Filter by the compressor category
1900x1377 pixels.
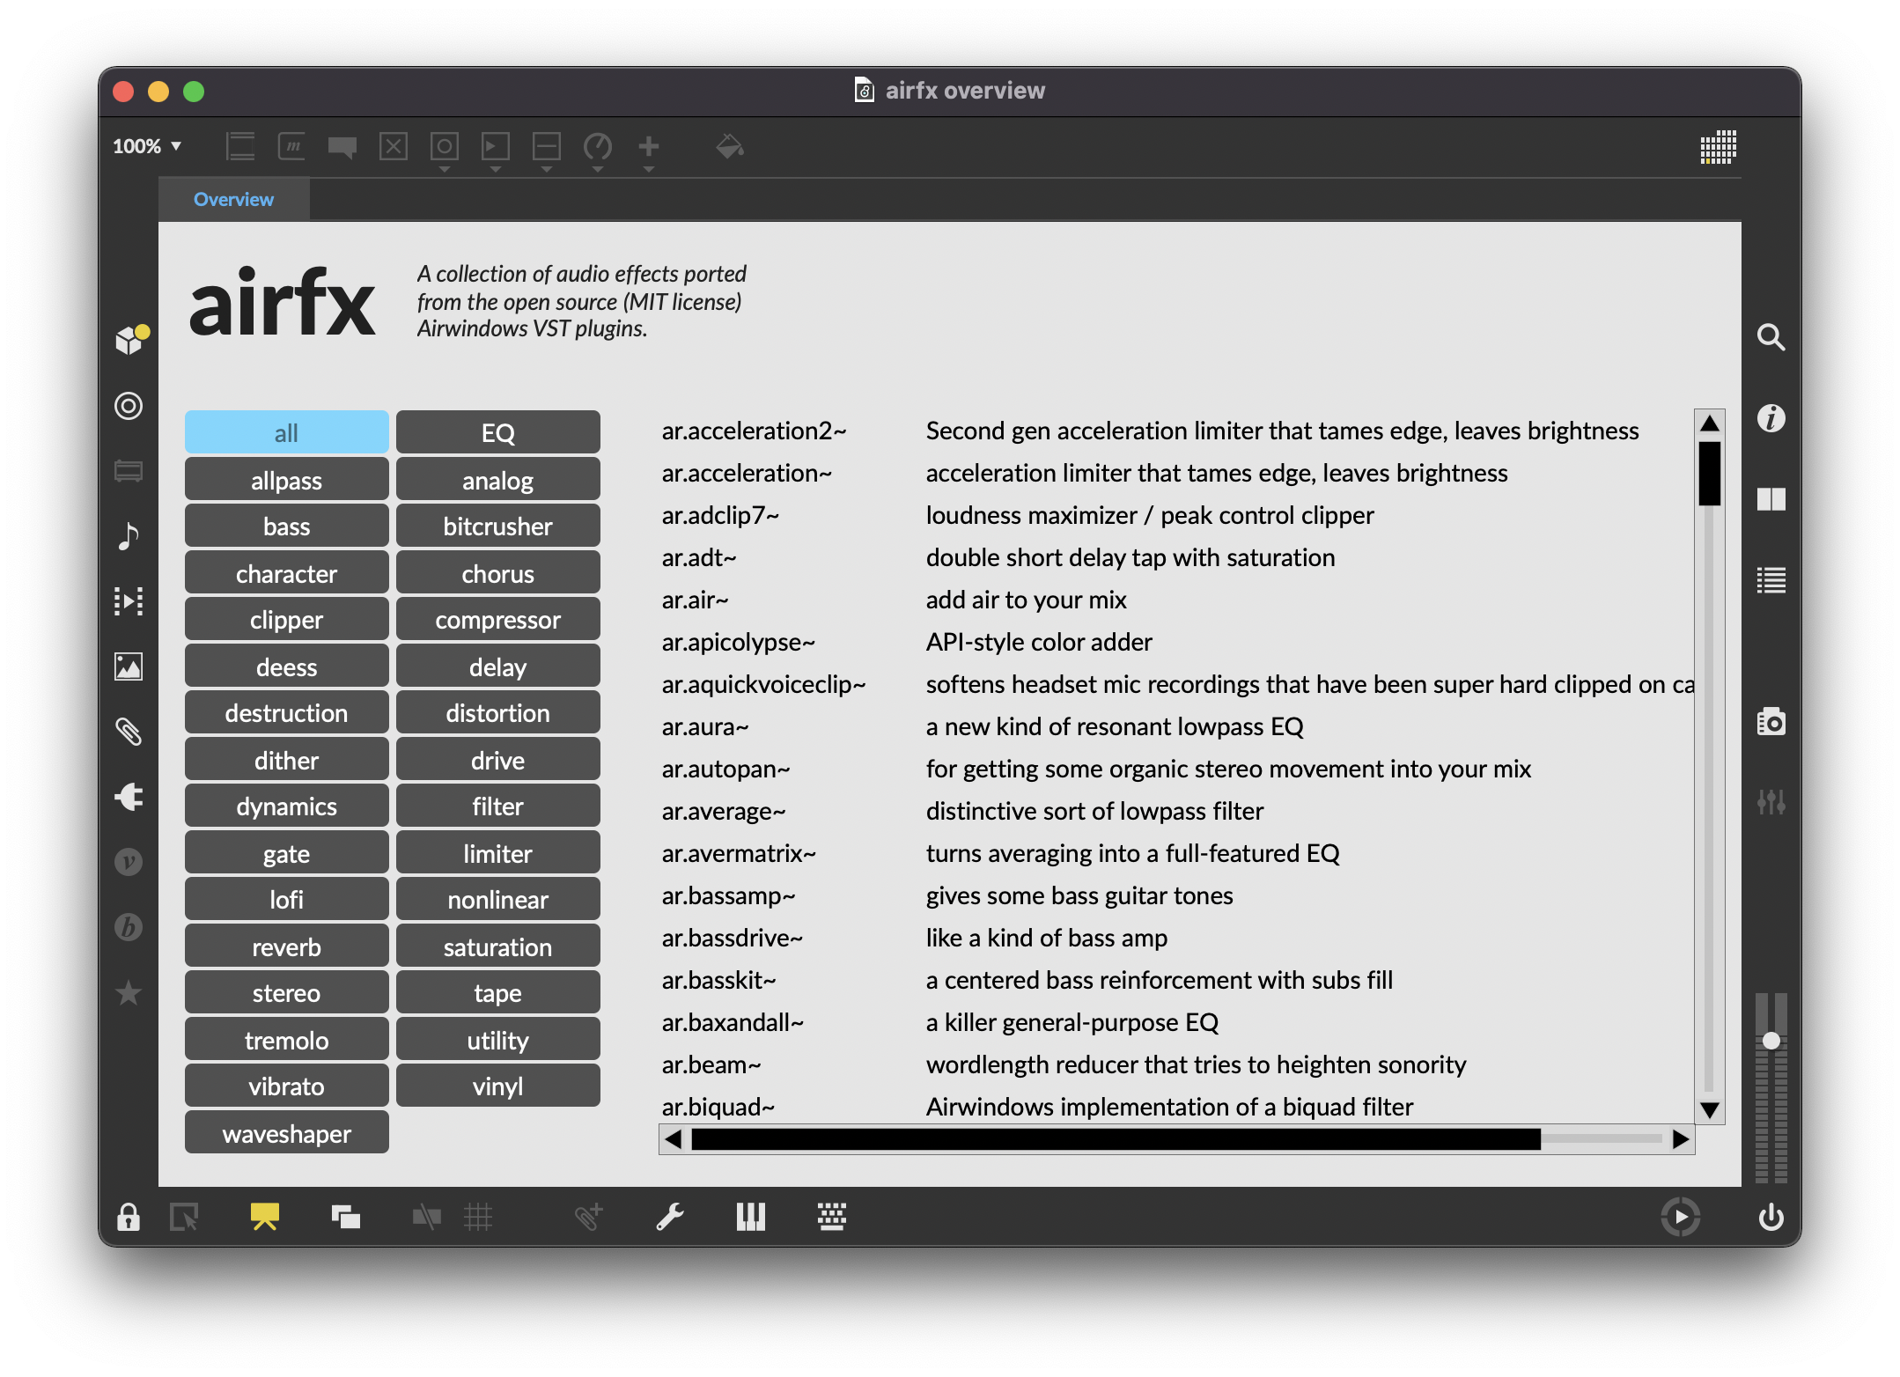497,619
